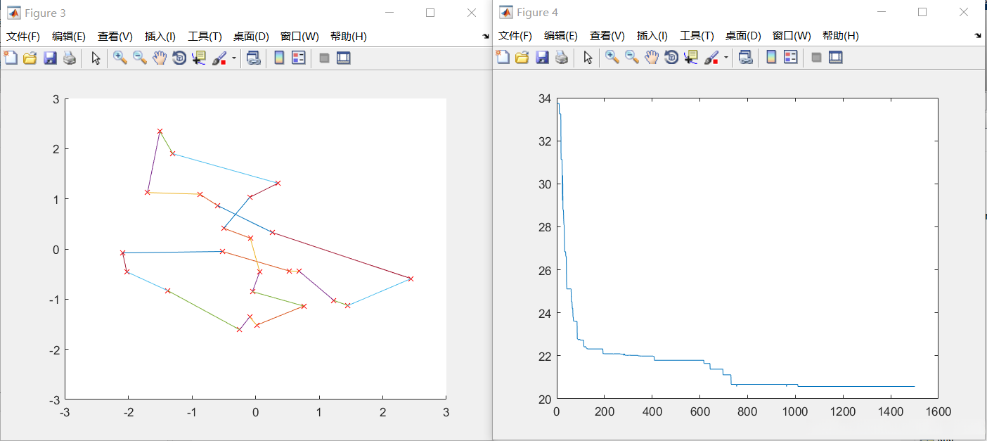Choose the Pan hand tool in Figure 4
987x441 pixels.
tap(652, 58)
